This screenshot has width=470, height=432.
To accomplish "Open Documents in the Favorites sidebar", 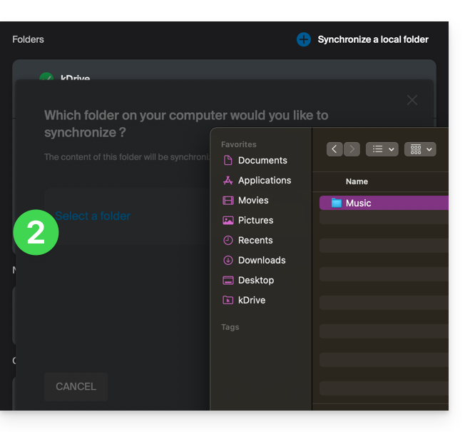I will click(262, 161).
